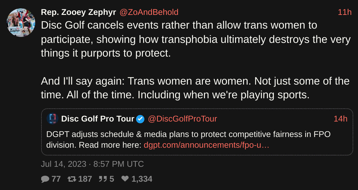Image resolution: width=358 pixels, height=190 pixels.
Task: Click the main tweet text about Disc Golf
Action: tap(179, 39)
